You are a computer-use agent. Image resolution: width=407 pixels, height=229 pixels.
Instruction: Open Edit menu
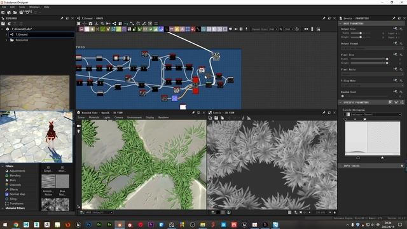[x=12, y=7]
